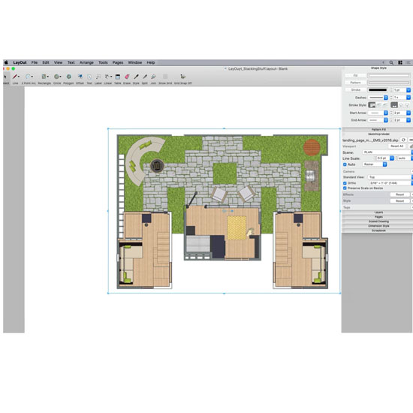Click the Reset All button

397,146
